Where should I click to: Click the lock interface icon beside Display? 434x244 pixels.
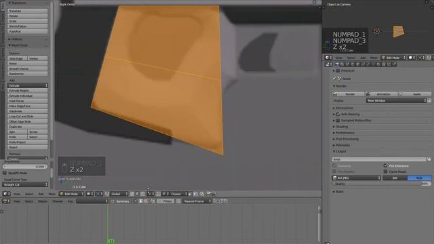429,101
